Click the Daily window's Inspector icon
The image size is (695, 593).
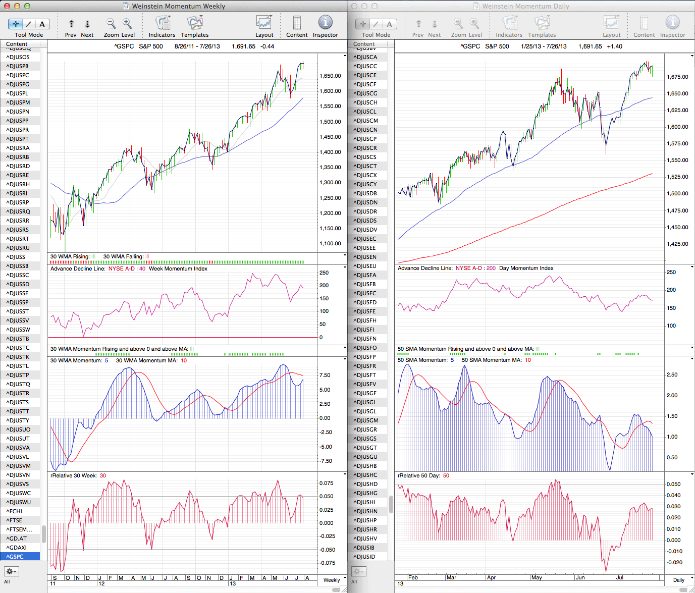coord(672,23)
